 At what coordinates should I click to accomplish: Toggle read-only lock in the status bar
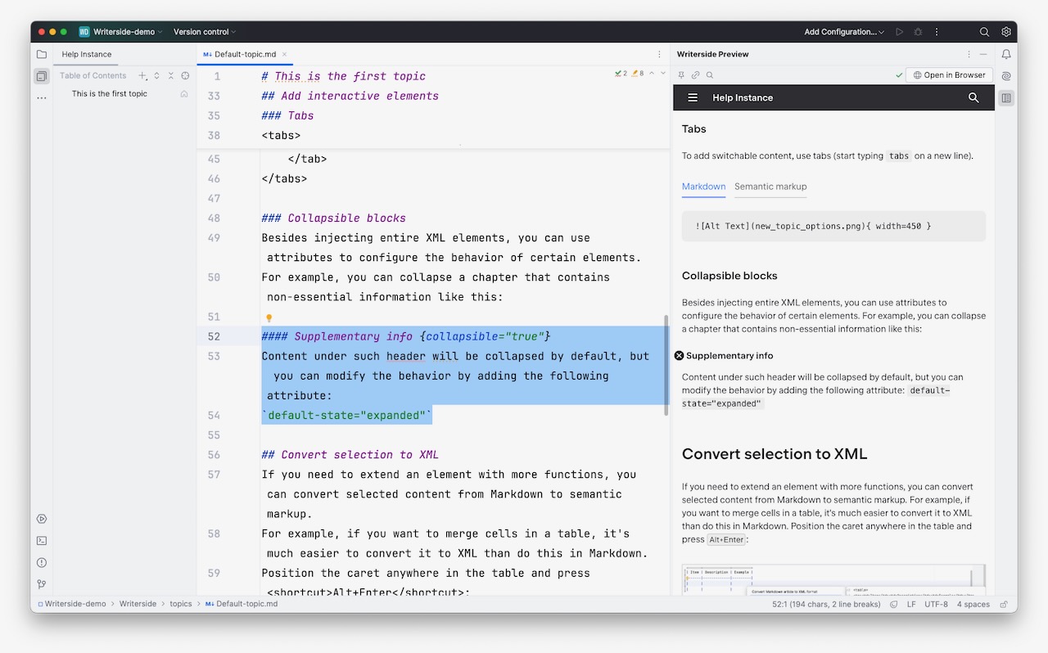pos(1003,604)
